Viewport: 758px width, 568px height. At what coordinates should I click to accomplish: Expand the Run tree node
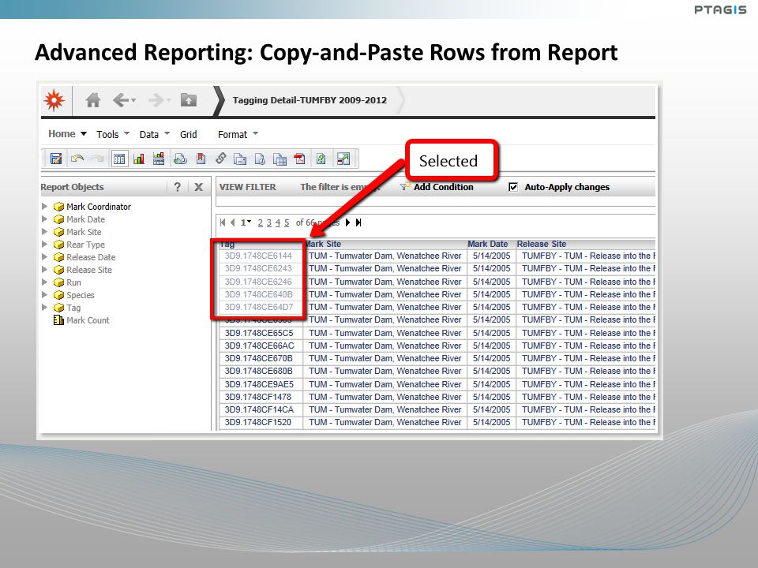(x=44, y=282)
